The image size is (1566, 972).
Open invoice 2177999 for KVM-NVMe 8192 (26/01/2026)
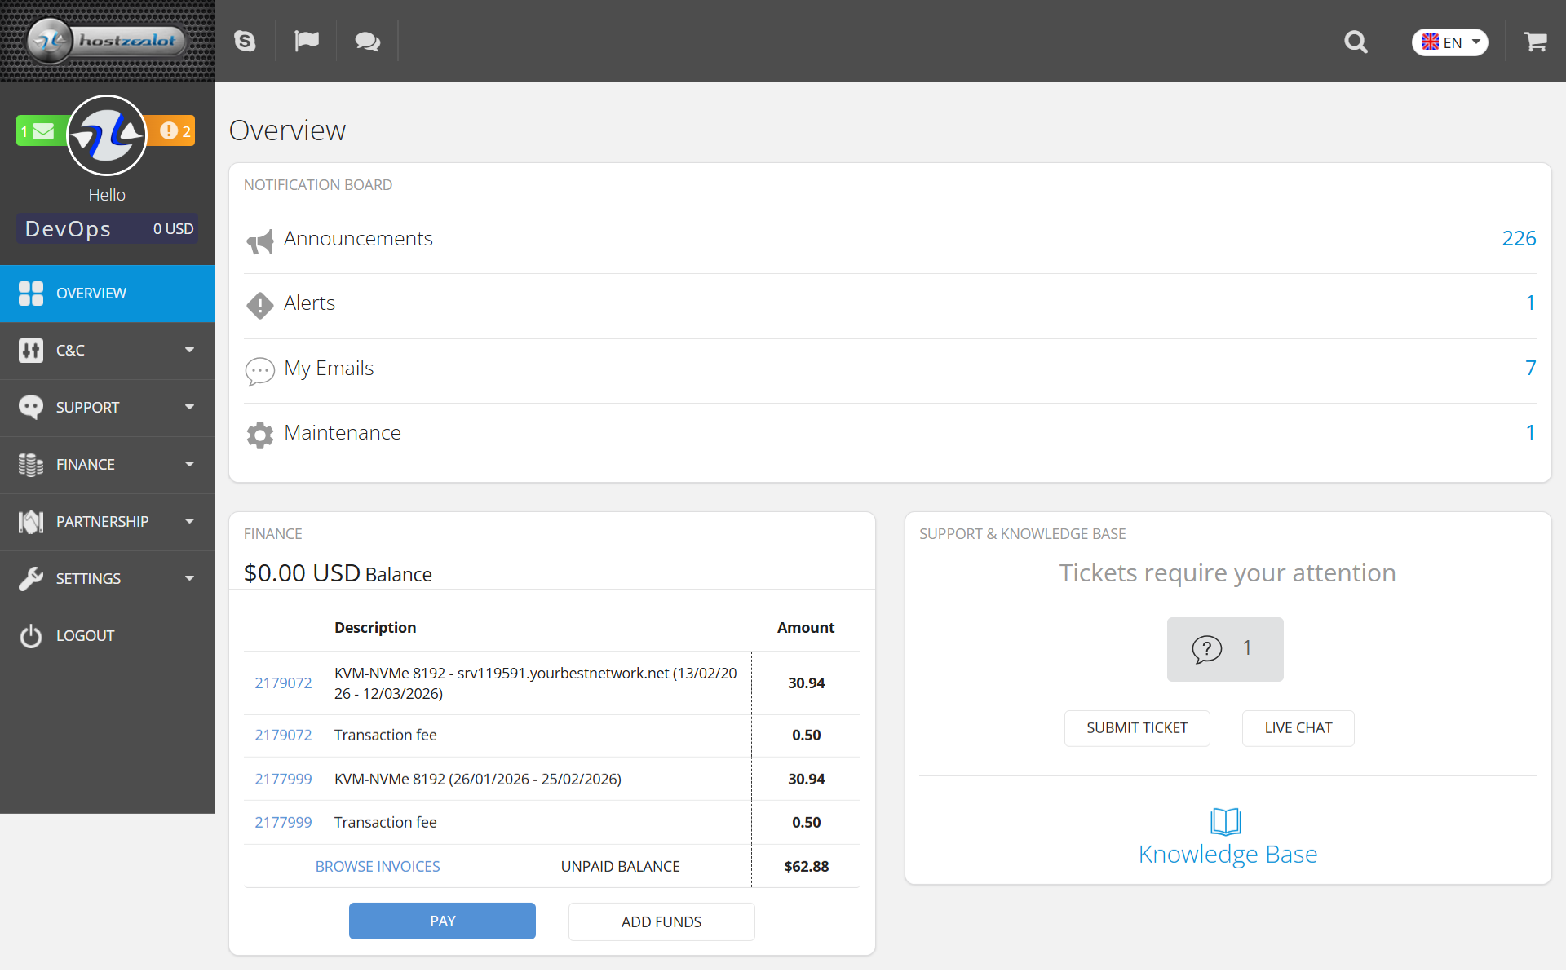coord(283,780)
